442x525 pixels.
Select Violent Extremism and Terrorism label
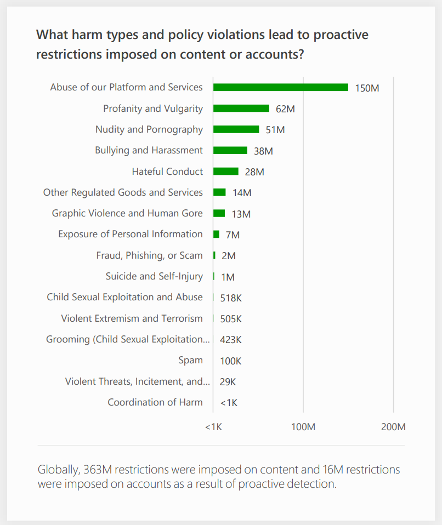point(132,318)
